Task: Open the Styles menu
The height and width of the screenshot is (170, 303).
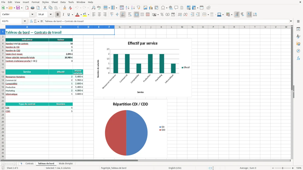Action: 45,2
